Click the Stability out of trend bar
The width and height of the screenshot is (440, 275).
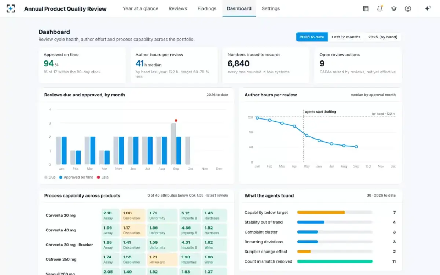point(335,222)
